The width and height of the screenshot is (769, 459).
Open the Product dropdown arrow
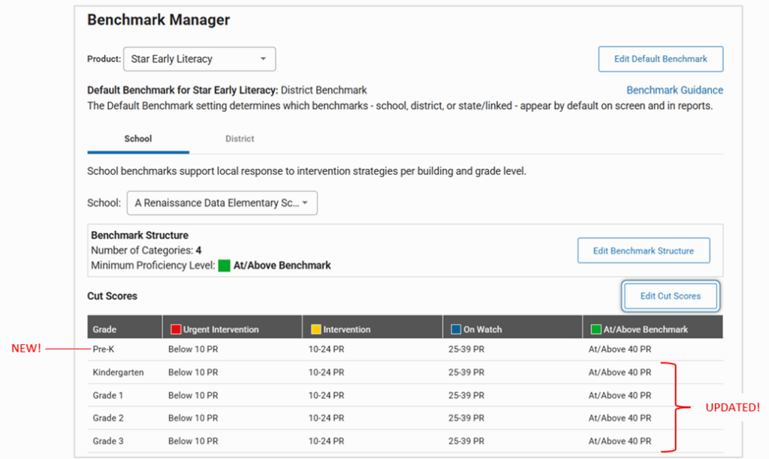pos(263,58)
